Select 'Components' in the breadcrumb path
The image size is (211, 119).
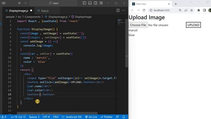32,17
